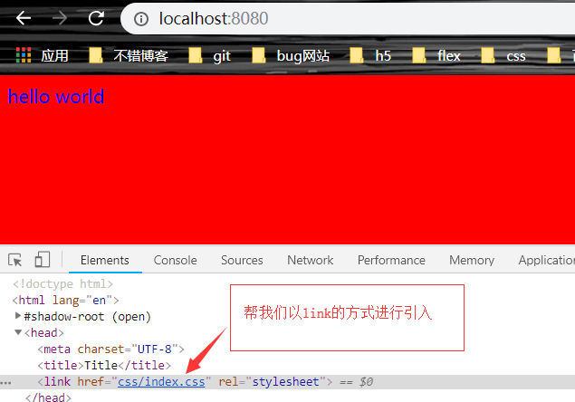
Task: Select the closing head tag row
Action: coord(48,397)
